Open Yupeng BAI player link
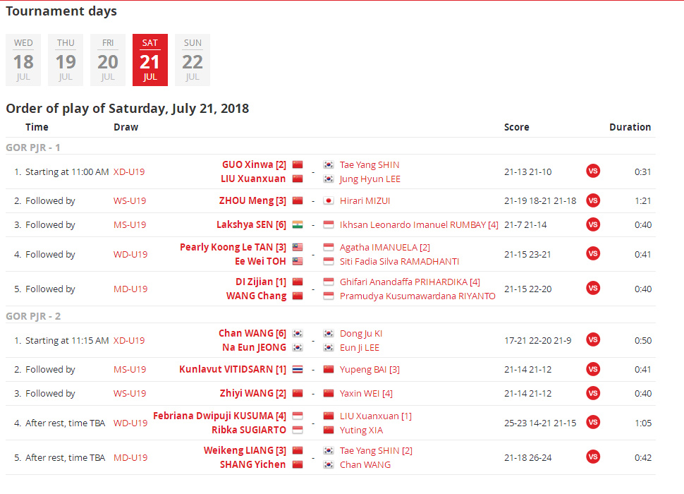 pyautogui.click(x=363, y=369)
